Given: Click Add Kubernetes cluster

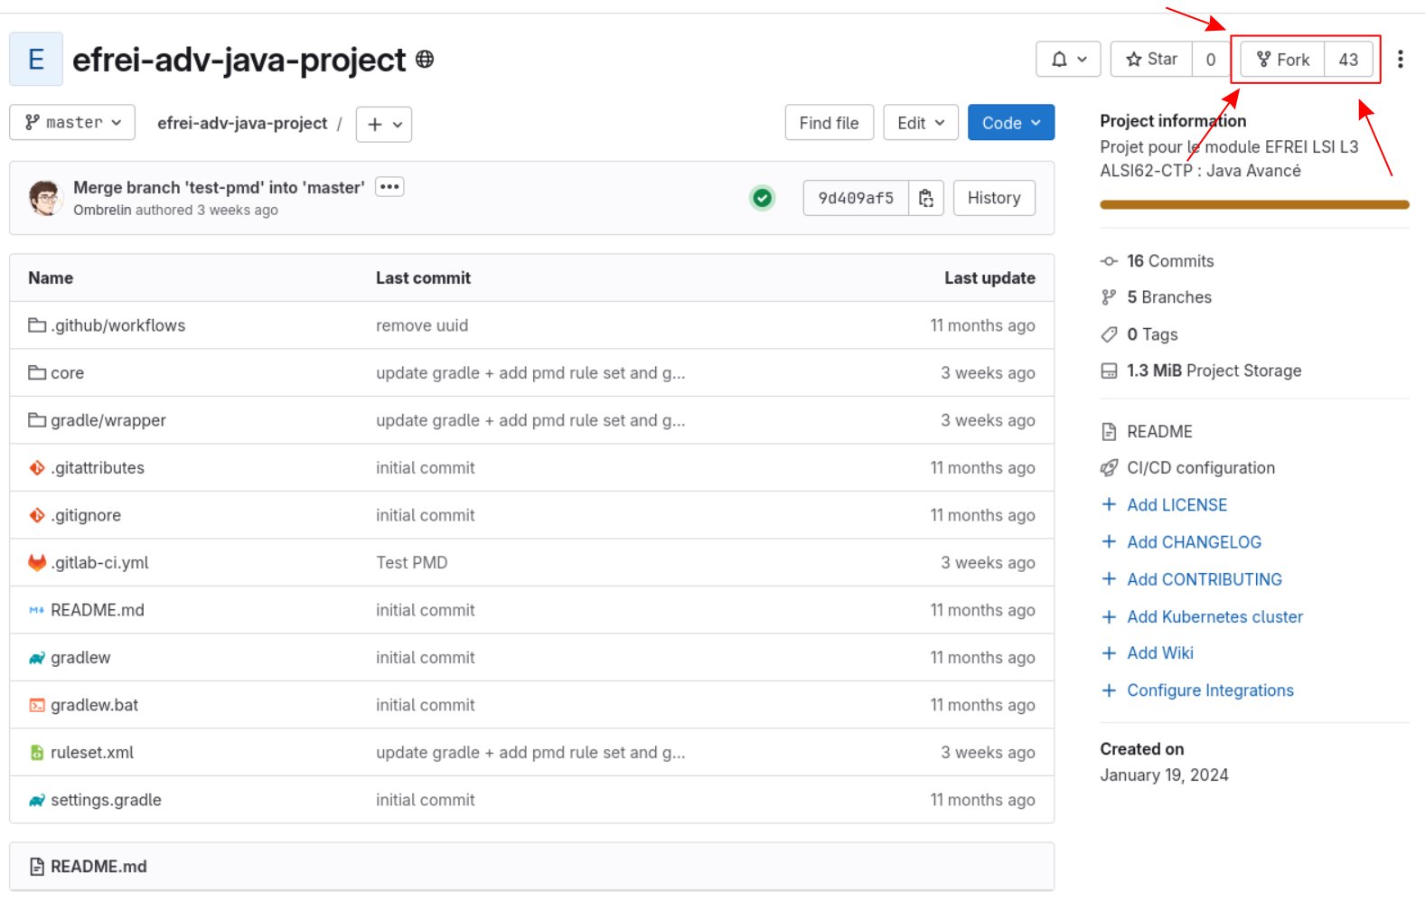Looking at the screenshot, I should coord(1214,616).
